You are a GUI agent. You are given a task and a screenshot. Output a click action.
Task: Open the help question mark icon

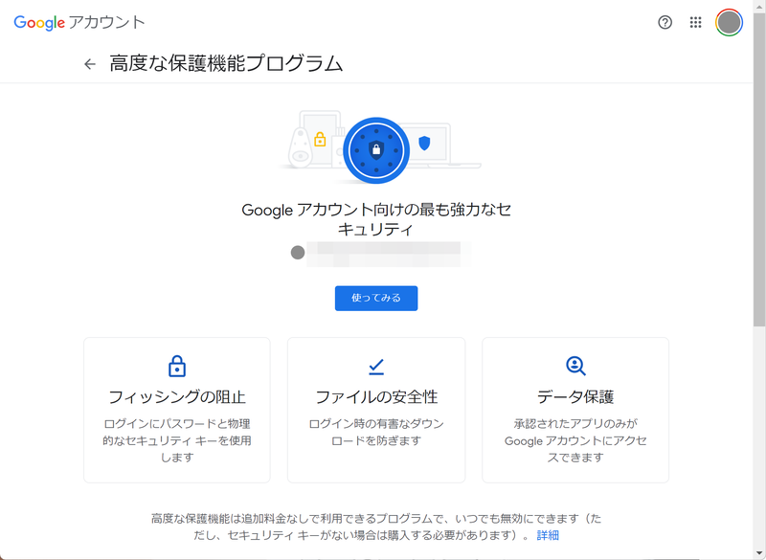click(x=665, y=22)
